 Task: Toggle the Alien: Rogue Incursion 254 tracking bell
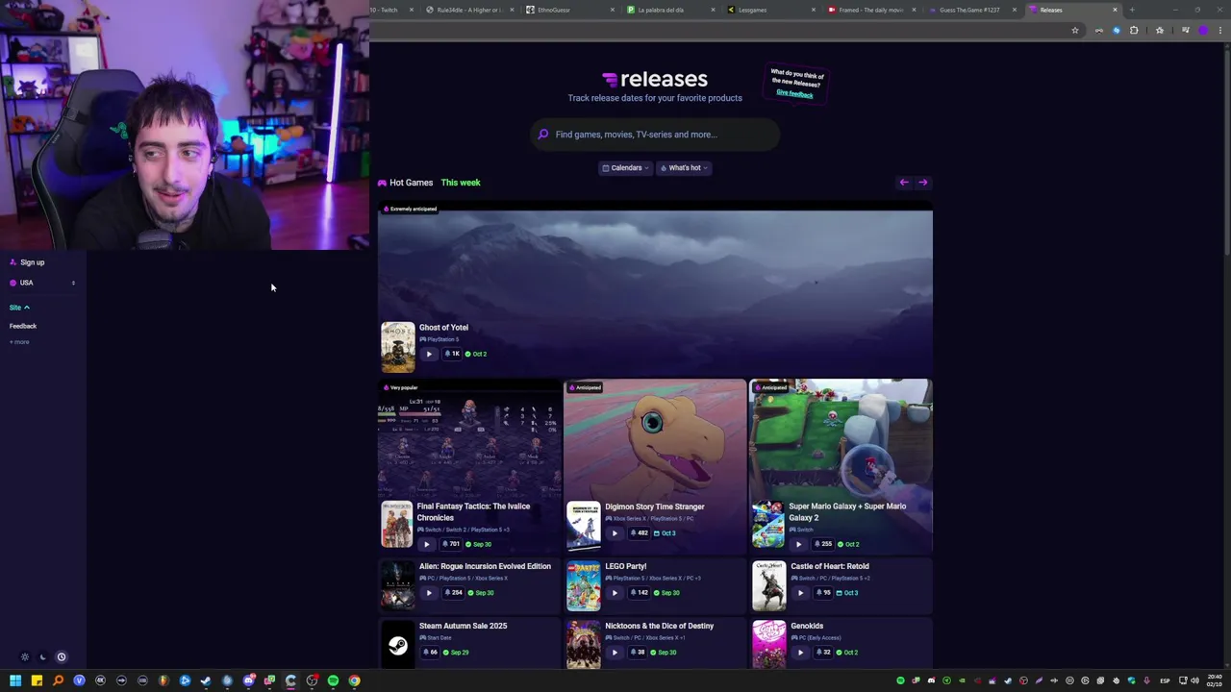(453, 593)
